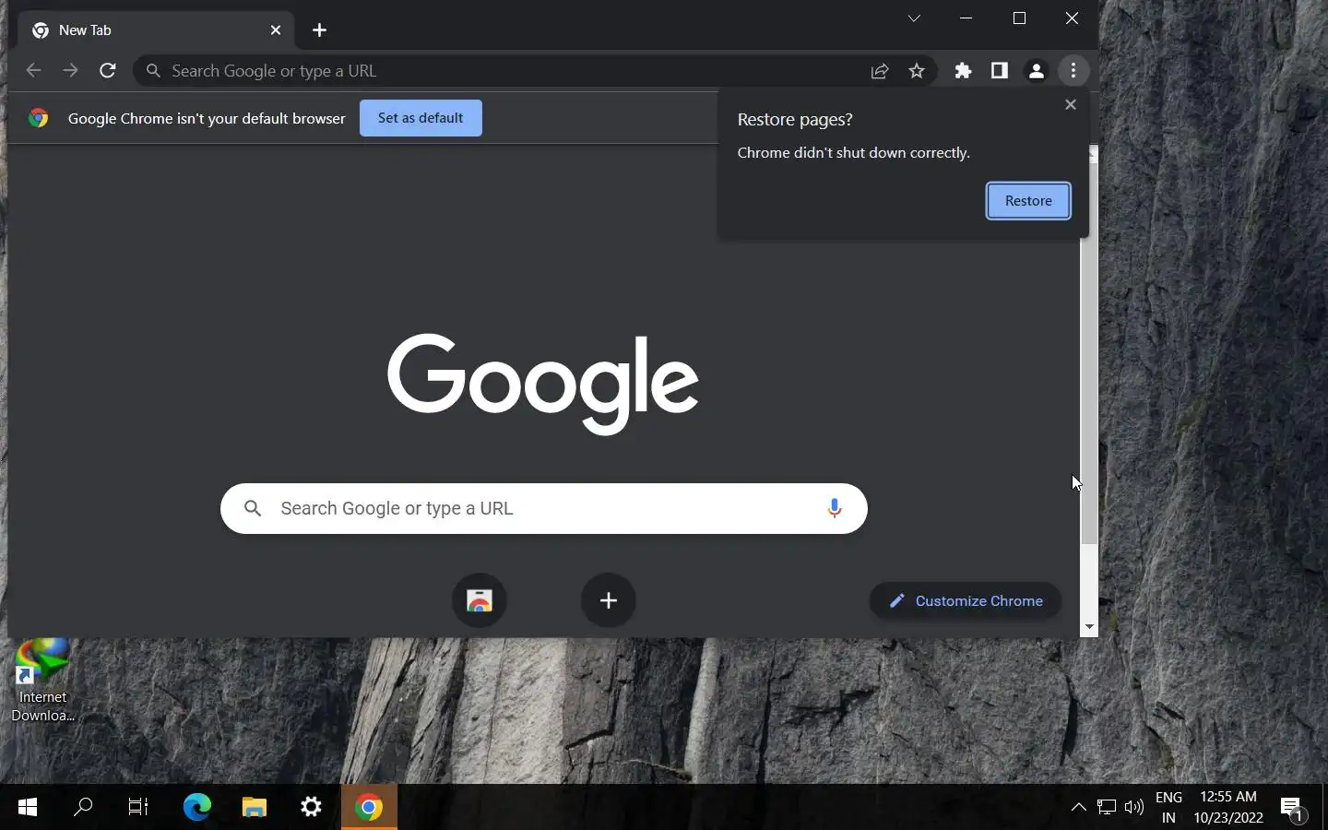Image resolution: width=1328 pixels, height=830 pixels.
Task: Open the share this page icon
Action: (x=880, y=71)
